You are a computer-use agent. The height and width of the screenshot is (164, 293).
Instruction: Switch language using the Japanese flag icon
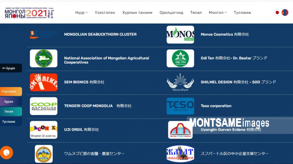[x=277, y=12]
